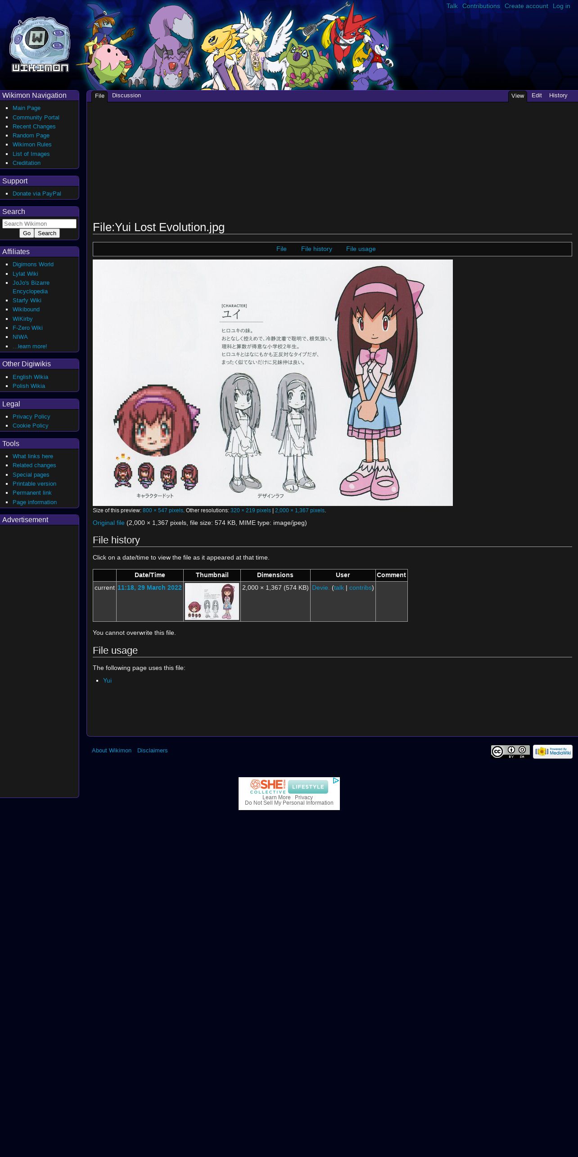Open Polish Wikia link
Image resolution: width=578 pixels, height=1157 pixels.
point(29,386)
